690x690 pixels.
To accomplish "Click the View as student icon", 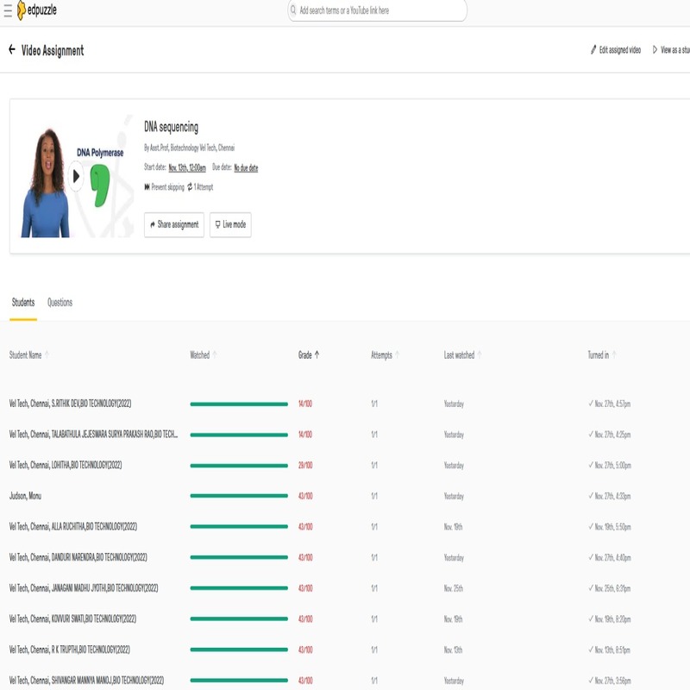I will [x=655, y=50].
